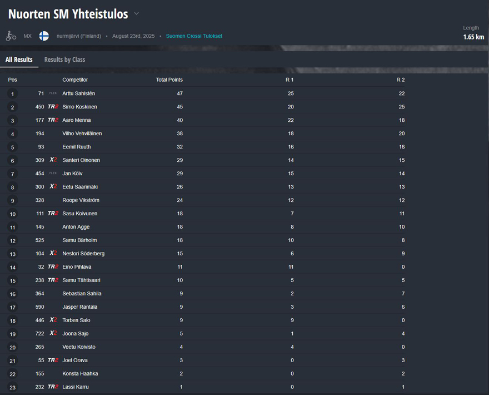Select competitor Arttu Sahlstén
This screenshot has height=395, width=489.
78,93
